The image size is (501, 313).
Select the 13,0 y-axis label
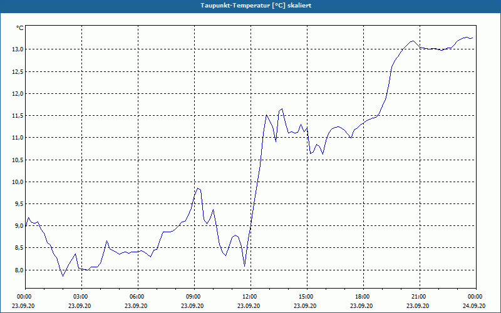click(x=18, y=49)
